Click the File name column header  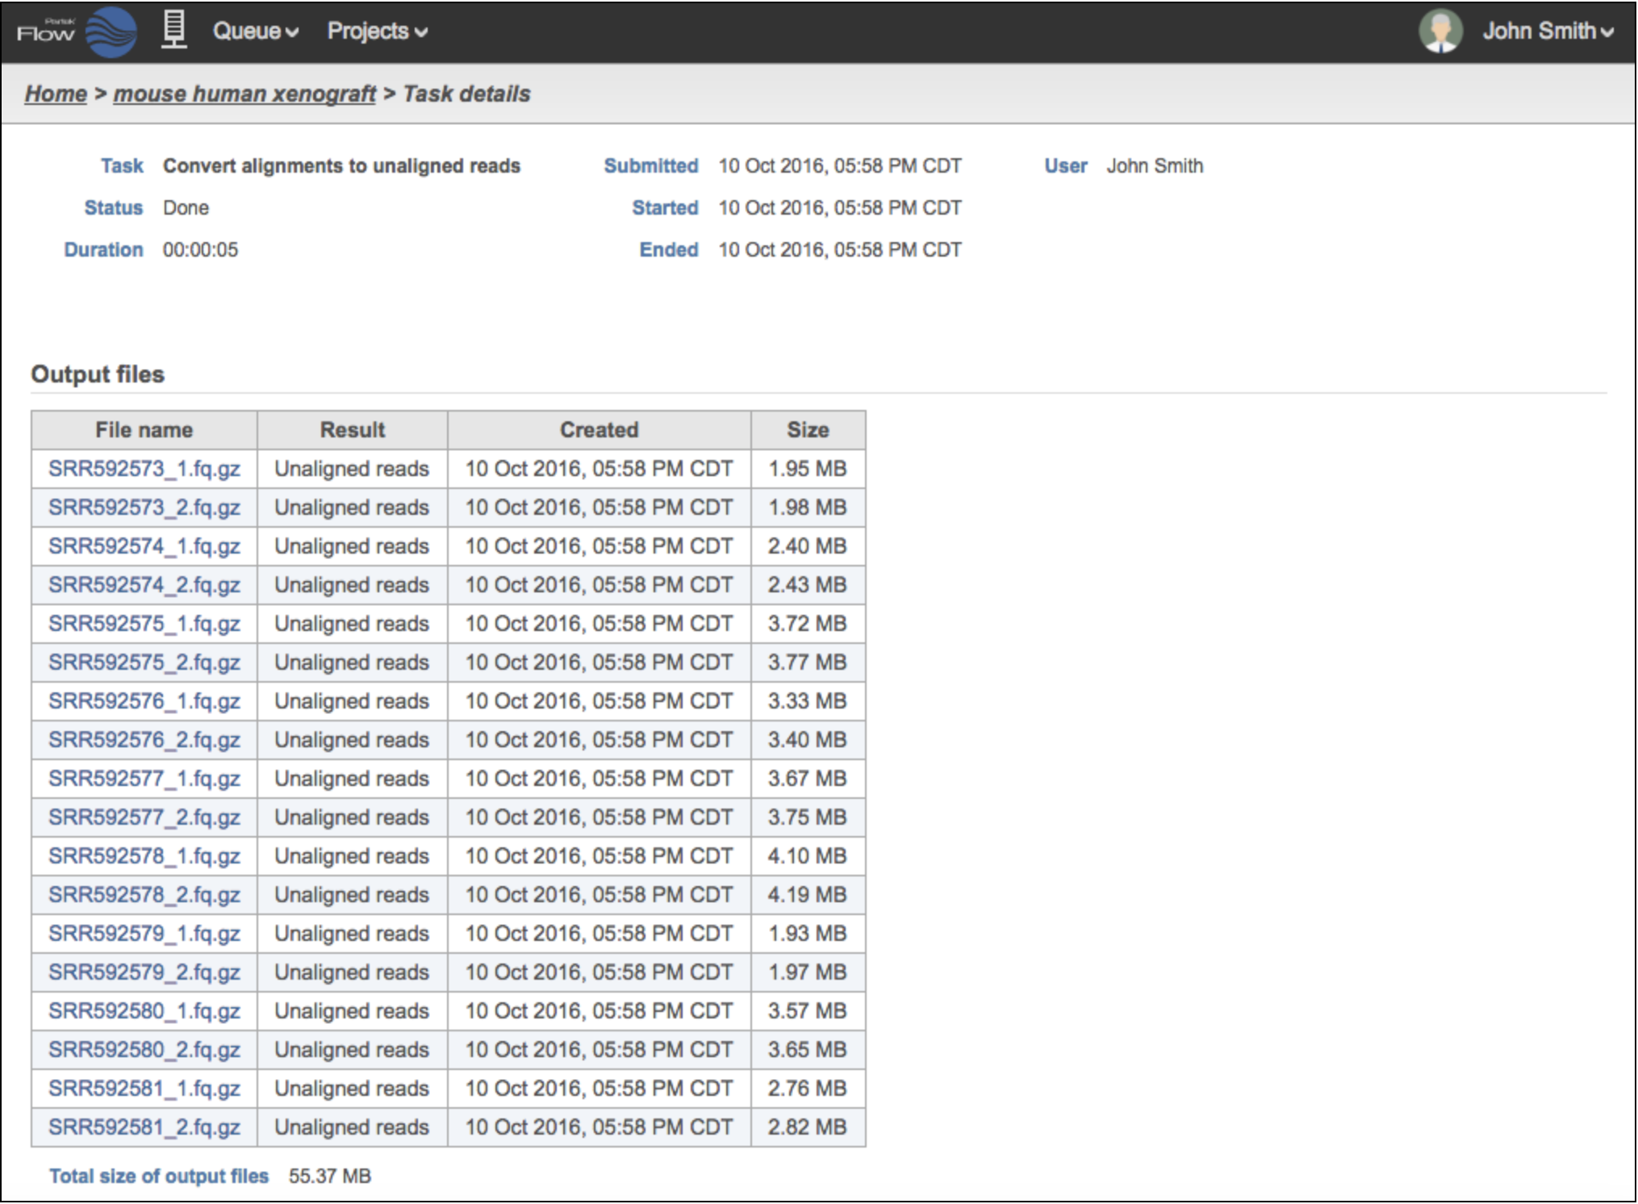[144, 430]
